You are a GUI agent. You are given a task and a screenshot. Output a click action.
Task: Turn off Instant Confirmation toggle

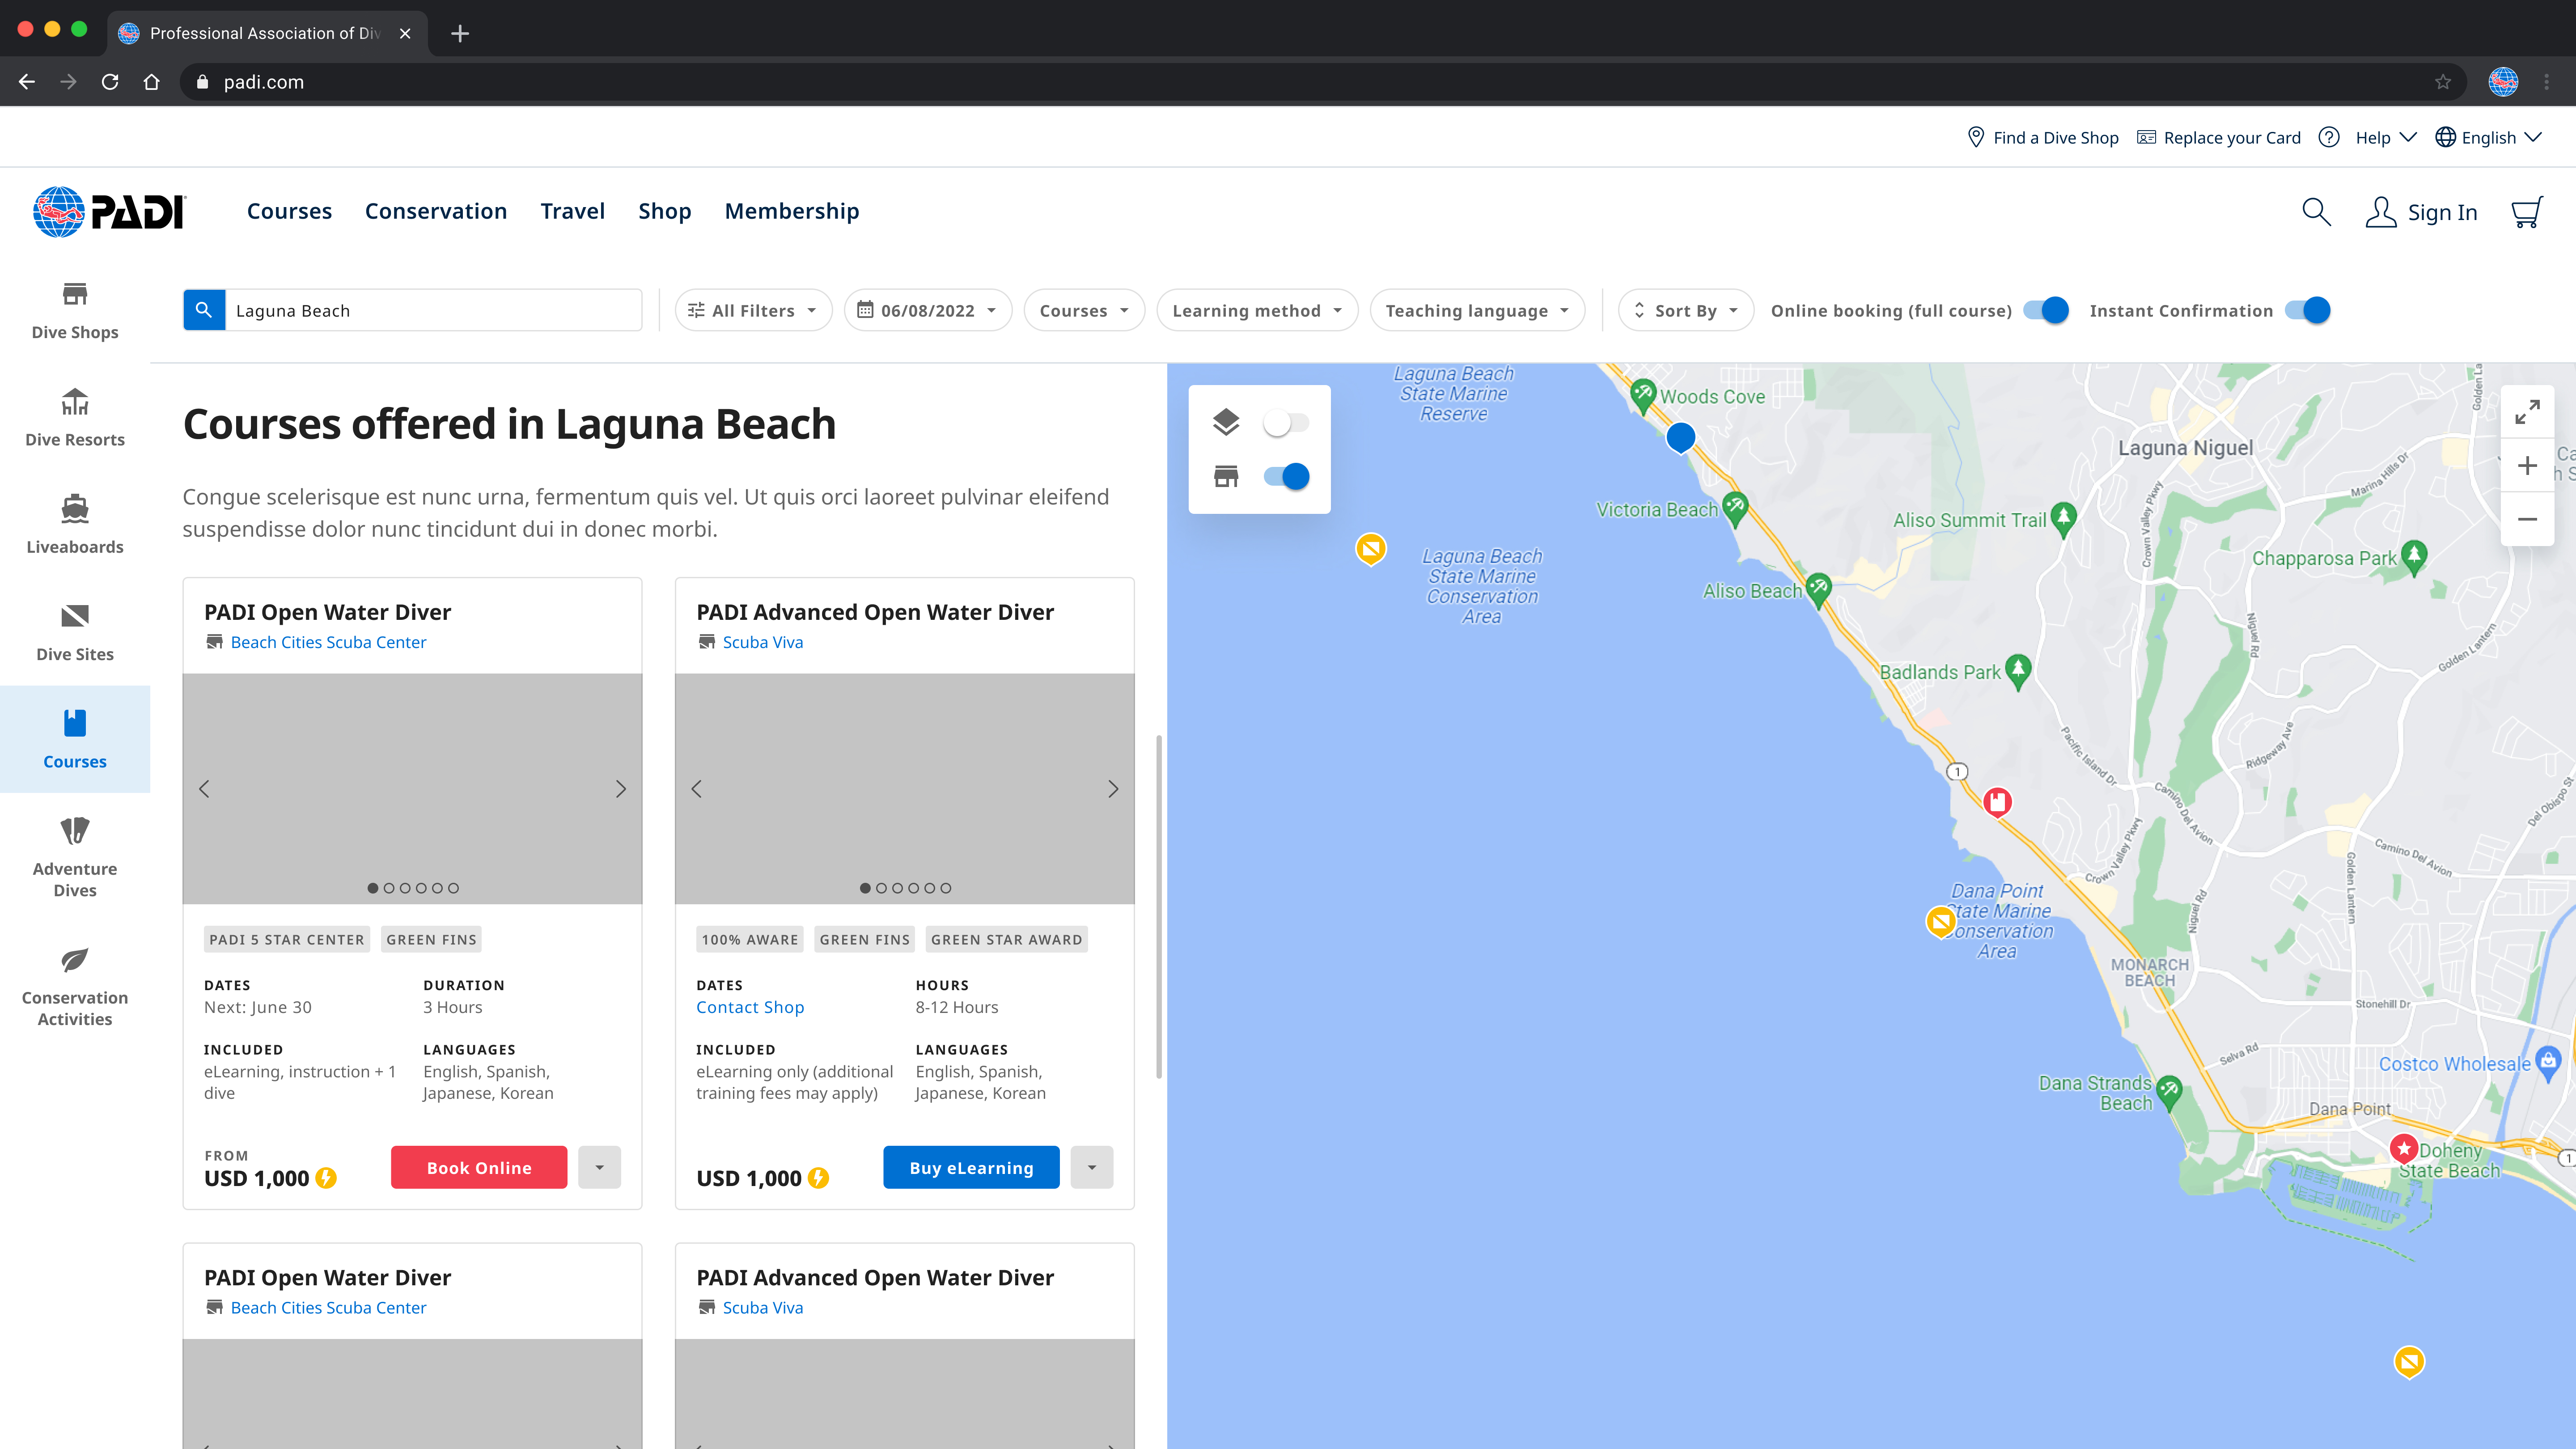tap(2307, 310)
